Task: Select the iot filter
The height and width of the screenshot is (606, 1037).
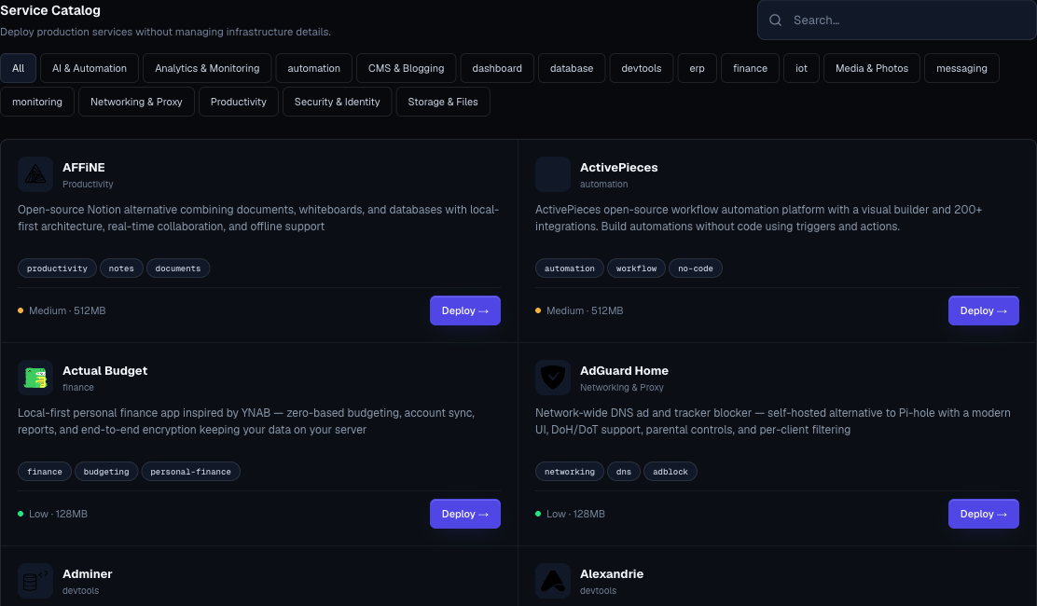Action: (802, 68)
